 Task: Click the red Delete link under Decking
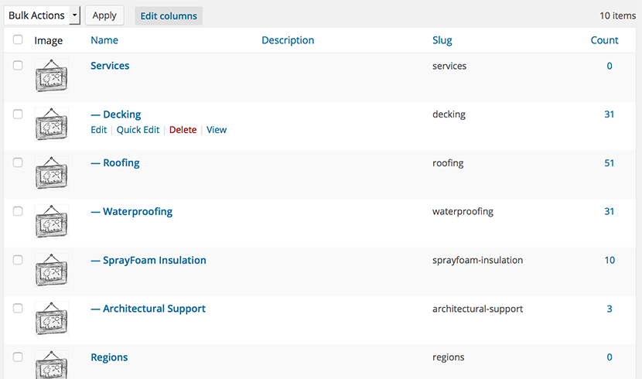tap(183, 130)
